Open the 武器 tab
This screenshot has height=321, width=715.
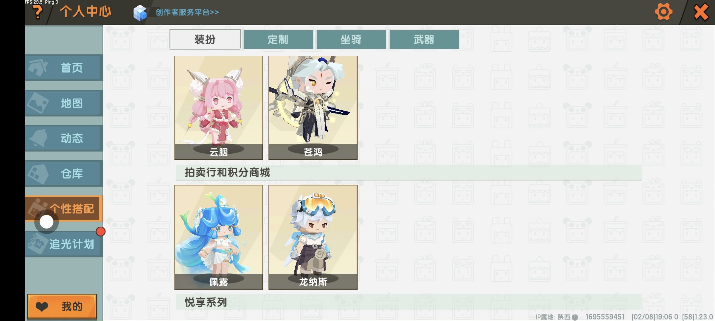[x=424, y=39]
